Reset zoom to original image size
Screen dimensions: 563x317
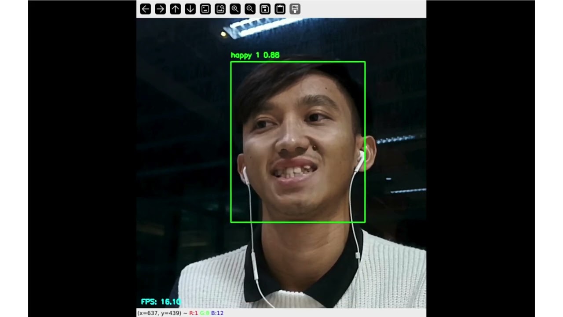[x=205, y=9]
